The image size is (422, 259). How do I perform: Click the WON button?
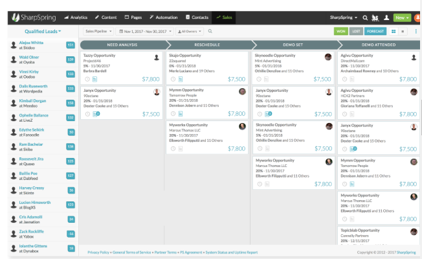pyautogui.click(x=340, y=32)
